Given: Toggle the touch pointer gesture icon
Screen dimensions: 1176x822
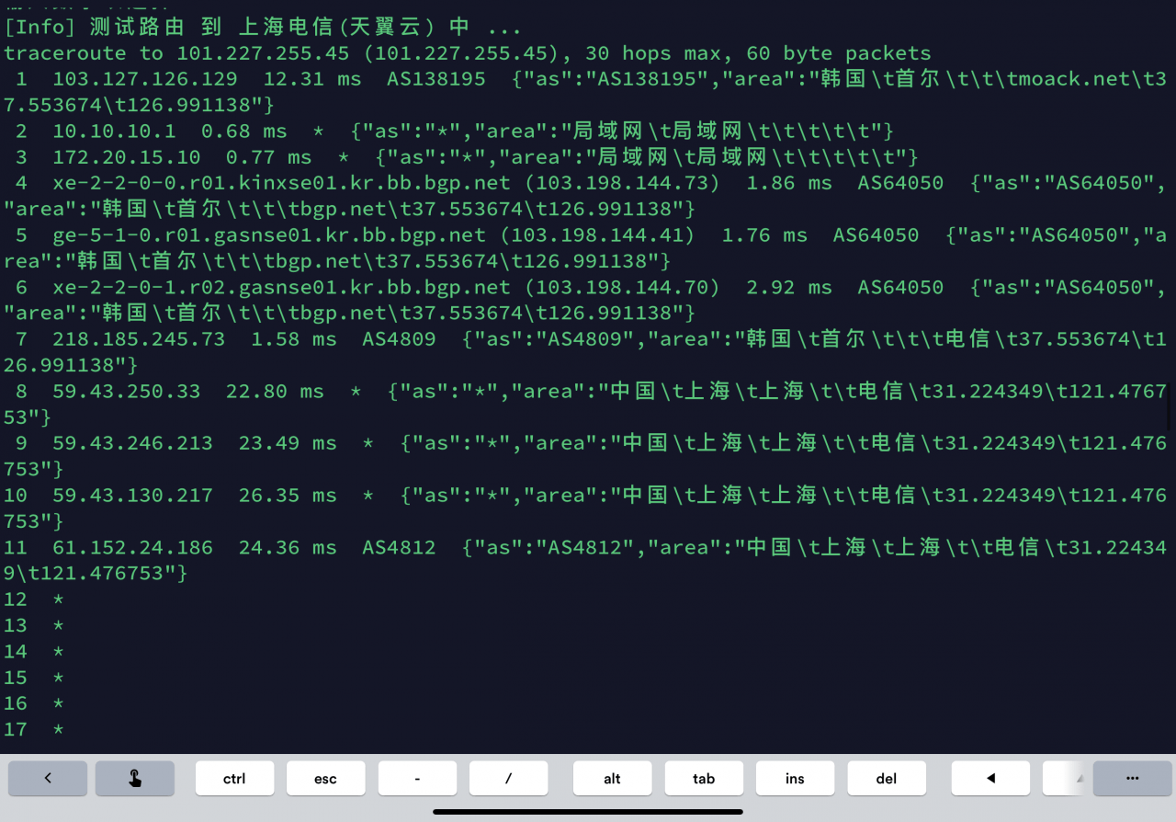Looking at the screenshot, I should point(135,778).
